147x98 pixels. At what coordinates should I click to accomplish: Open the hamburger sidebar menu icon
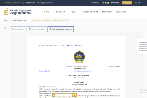(5, 28)
